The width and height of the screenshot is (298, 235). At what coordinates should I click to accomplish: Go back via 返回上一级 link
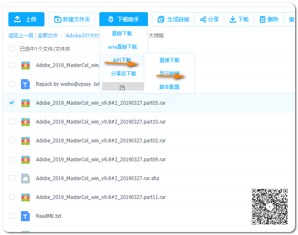[21, 35]
